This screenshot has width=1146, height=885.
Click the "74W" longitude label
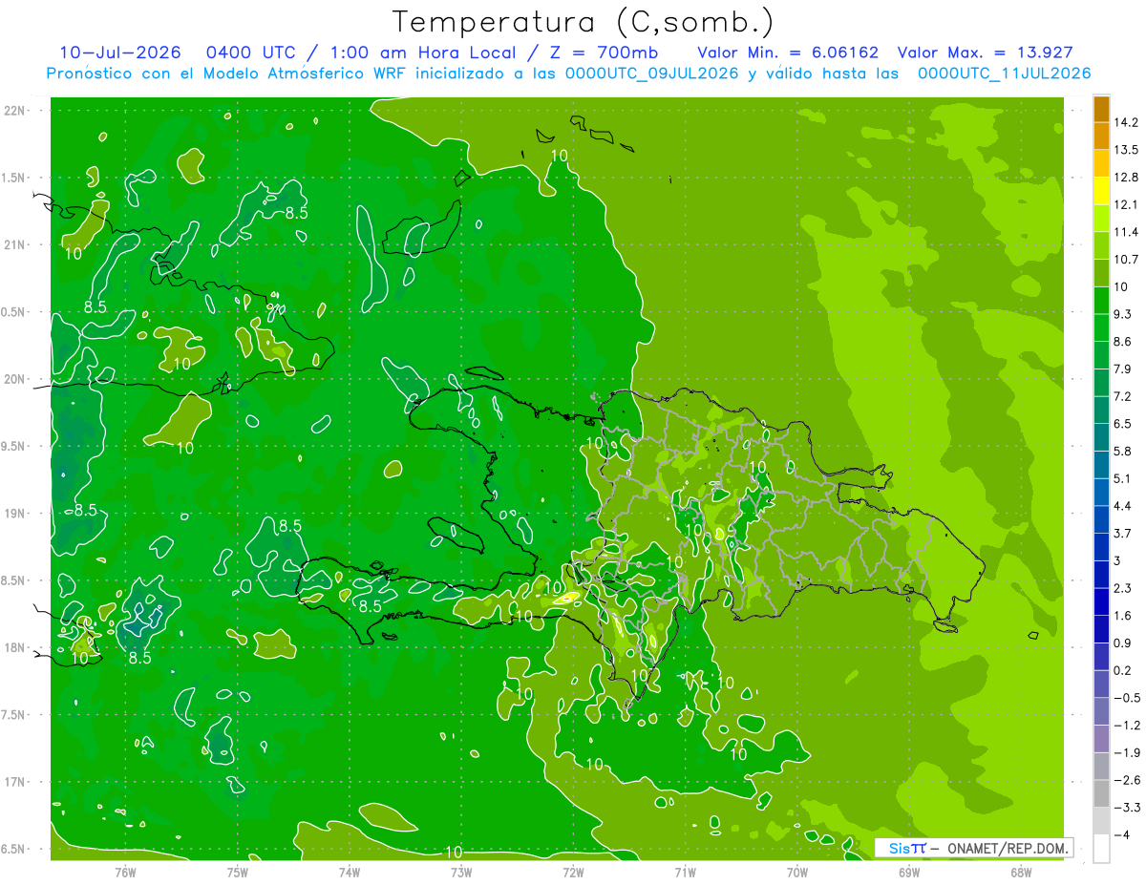tap(349, 872)
